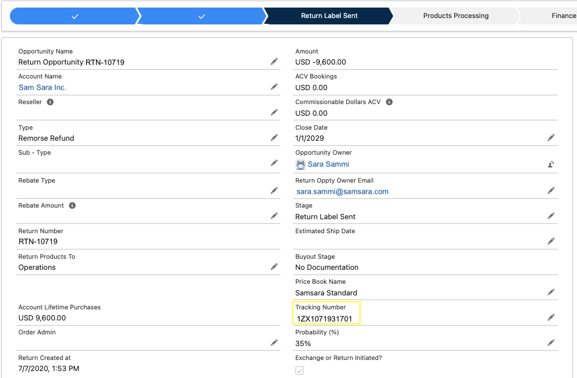
Task: Edit the Type field with the pencil icon
Action: coord(274,138)
